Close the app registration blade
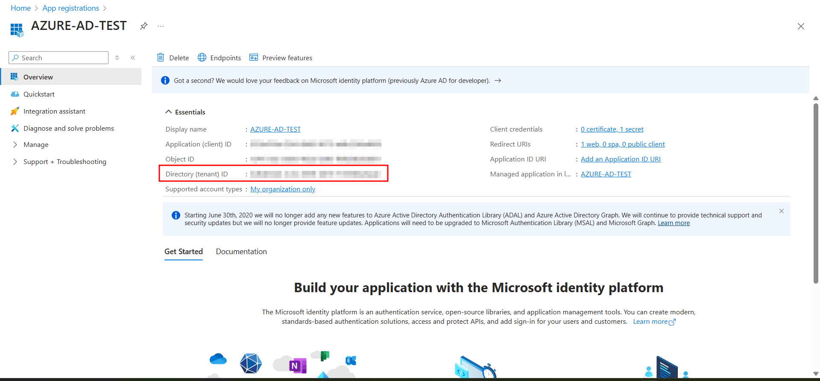The image size is (820, 381). (801, 26)
